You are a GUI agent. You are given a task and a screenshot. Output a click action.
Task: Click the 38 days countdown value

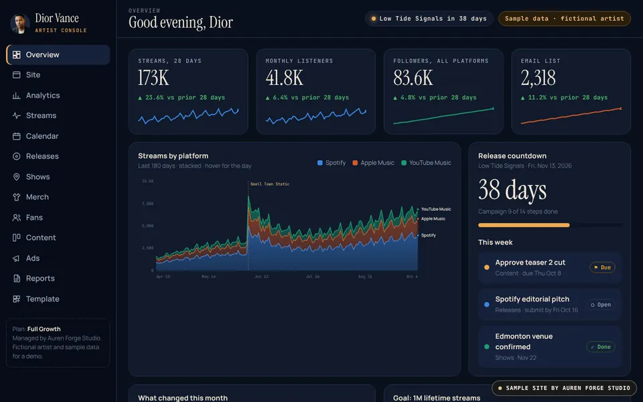click(x=512, y=190)
